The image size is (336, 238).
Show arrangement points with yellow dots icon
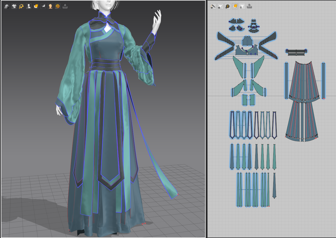(21, 6)
